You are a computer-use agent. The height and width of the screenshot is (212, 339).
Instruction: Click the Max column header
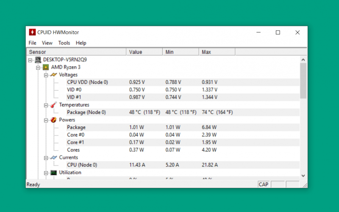click(x=217, y=52)
